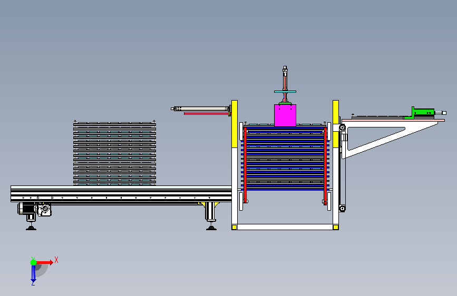Select the upper sprocket bearing near the bracket

pos(342,127)
